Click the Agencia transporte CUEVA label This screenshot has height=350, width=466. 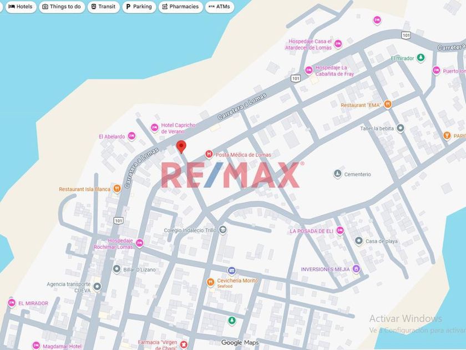point(69,287)
